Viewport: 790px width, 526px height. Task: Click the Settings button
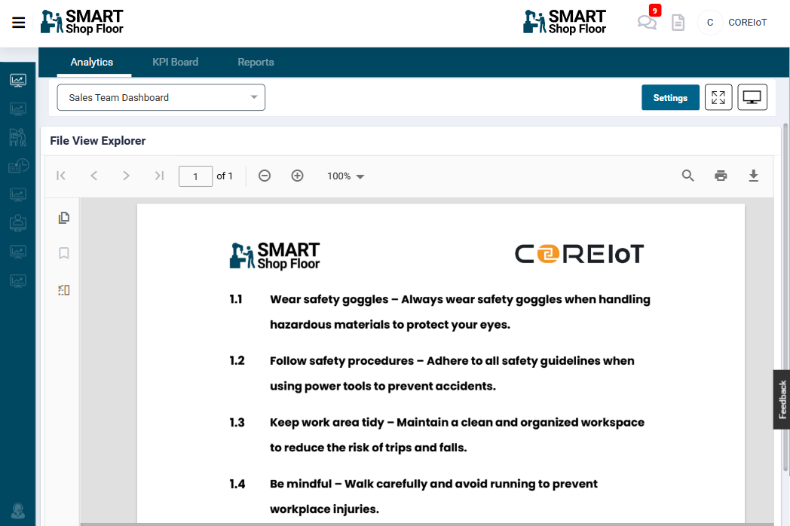670,97
